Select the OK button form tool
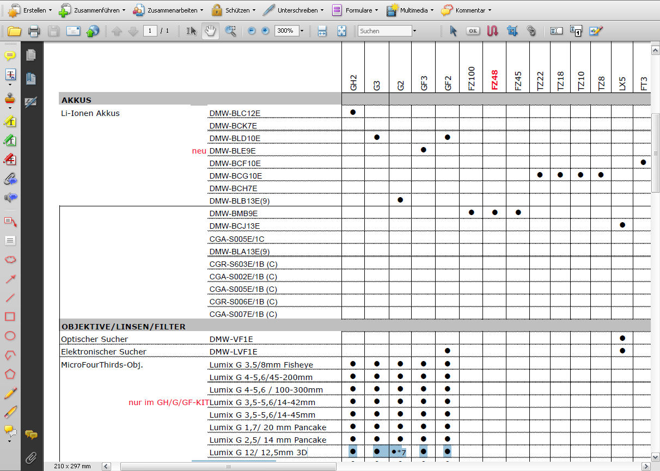This screenshot has width=660, height=471. click(473, 31)
